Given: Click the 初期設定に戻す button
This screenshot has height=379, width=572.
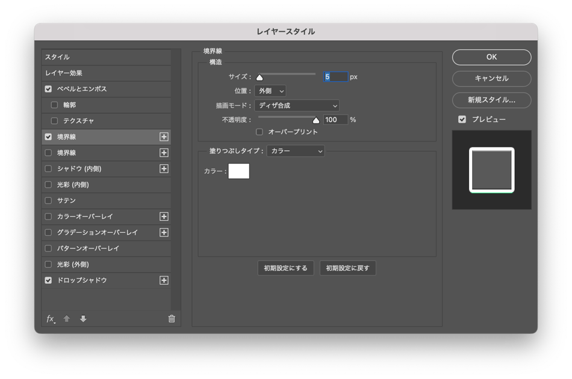Looking at the screenshot, I should (347, 268).
